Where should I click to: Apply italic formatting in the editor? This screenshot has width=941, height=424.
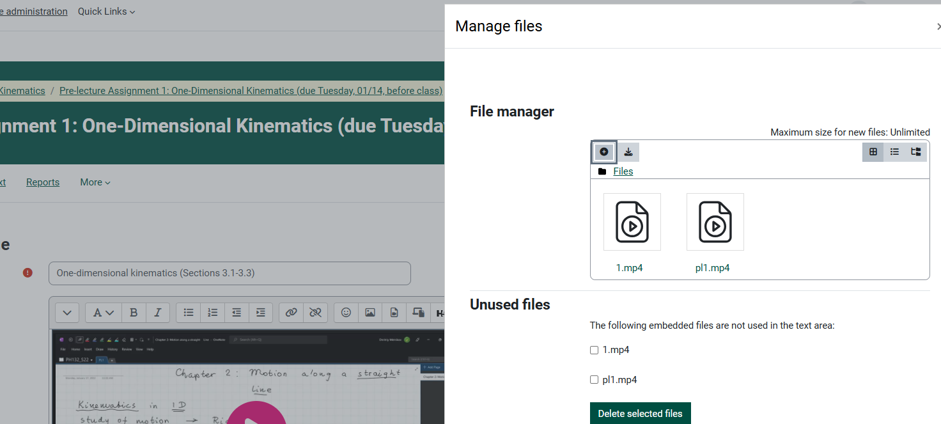[x=157, y=312]
